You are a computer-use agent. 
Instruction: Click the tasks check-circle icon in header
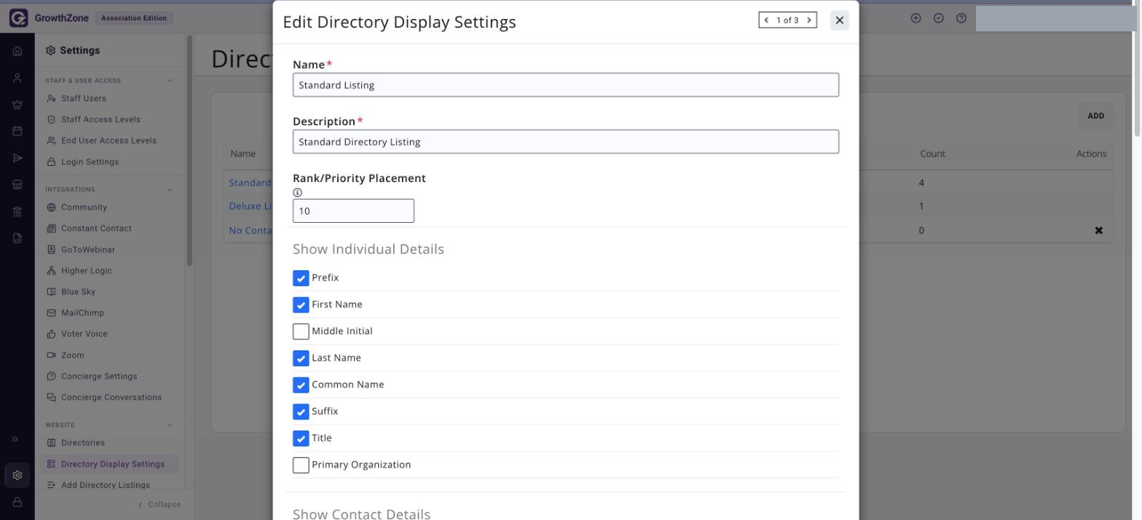point(939,18)
